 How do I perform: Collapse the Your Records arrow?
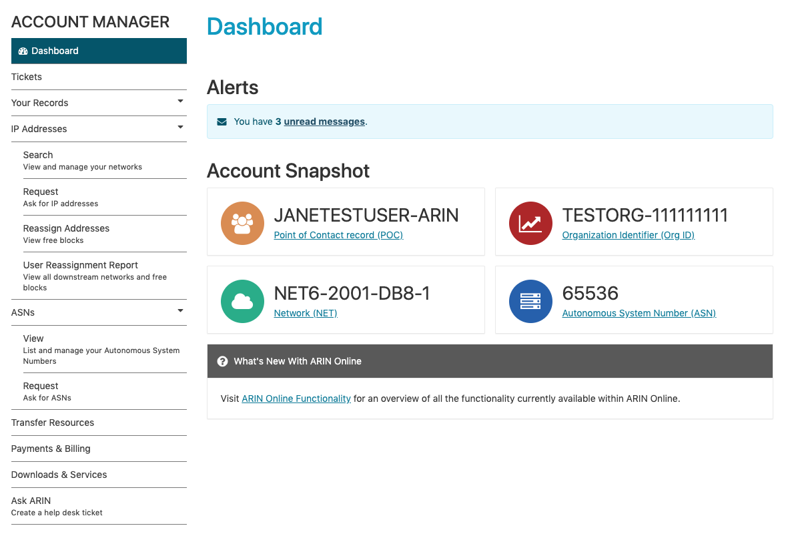click(180, 101)
